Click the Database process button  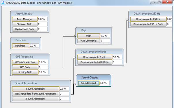pyautogui.click(x=20, y=46)
